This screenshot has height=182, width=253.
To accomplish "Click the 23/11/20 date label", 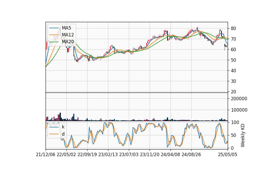I will click(x=150, y=155).
